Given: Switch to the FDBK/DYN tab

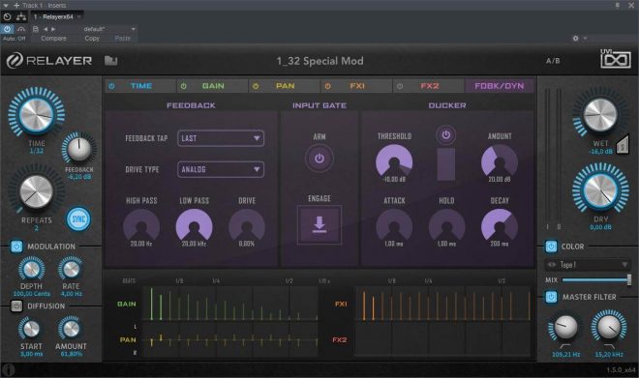Looking at the screenshot, I should coord(500,86).
